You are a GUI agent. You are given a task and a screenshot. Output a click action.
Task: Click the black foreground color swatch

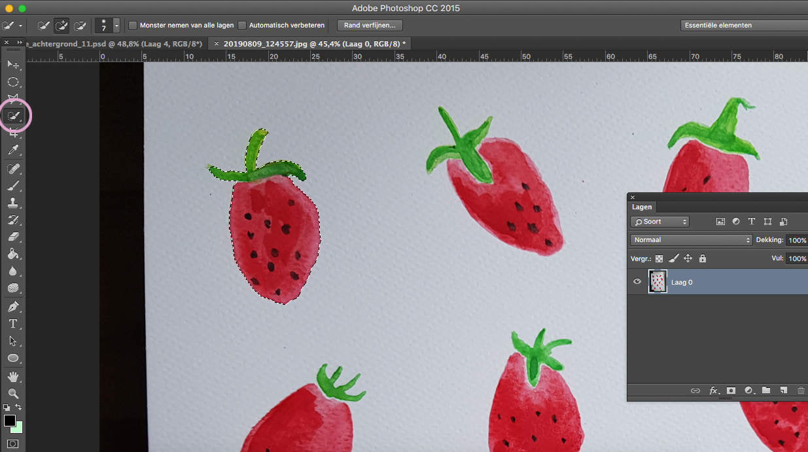[10, 420]
